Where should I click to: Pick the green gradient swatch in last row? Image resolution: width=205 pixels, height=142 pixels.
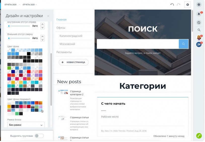17,114
